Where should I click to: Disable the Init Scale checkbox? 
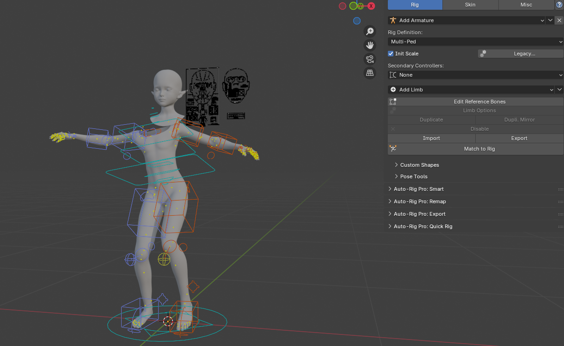(x=391, y=53)
